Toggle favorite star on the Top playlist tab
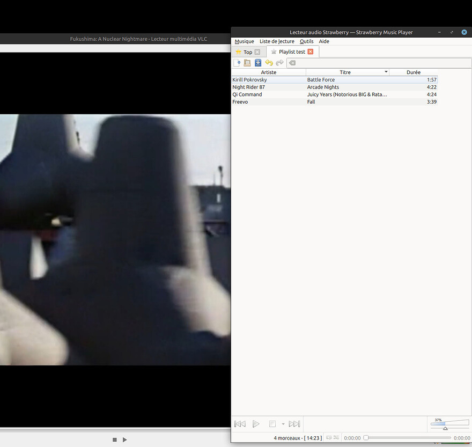 (x=238, y=52)
